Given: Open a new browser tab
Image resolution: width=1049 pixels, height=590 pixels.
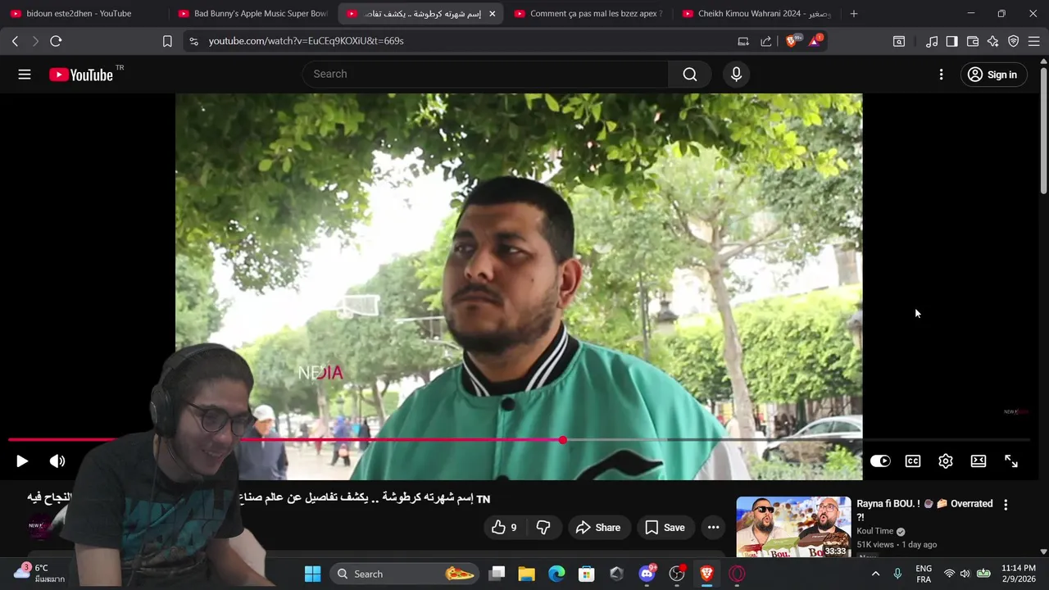Looking at the screenshot, I should (853, 14).
